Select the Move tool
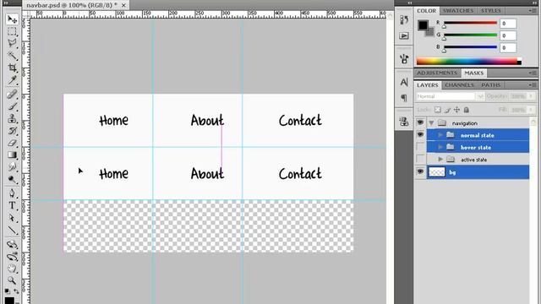The width and height of the screenshot is (541, 304). 12,19
